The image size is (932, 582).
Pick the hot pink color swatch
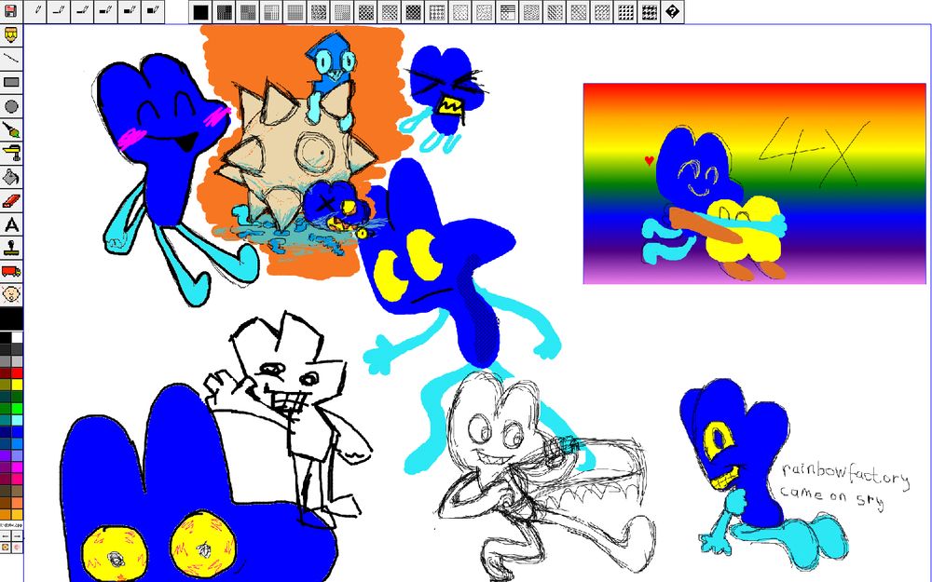pos(17,480)
